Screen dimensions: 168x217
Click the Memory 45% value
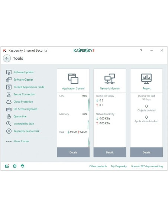pyautogui.click(x=84, y=114)
